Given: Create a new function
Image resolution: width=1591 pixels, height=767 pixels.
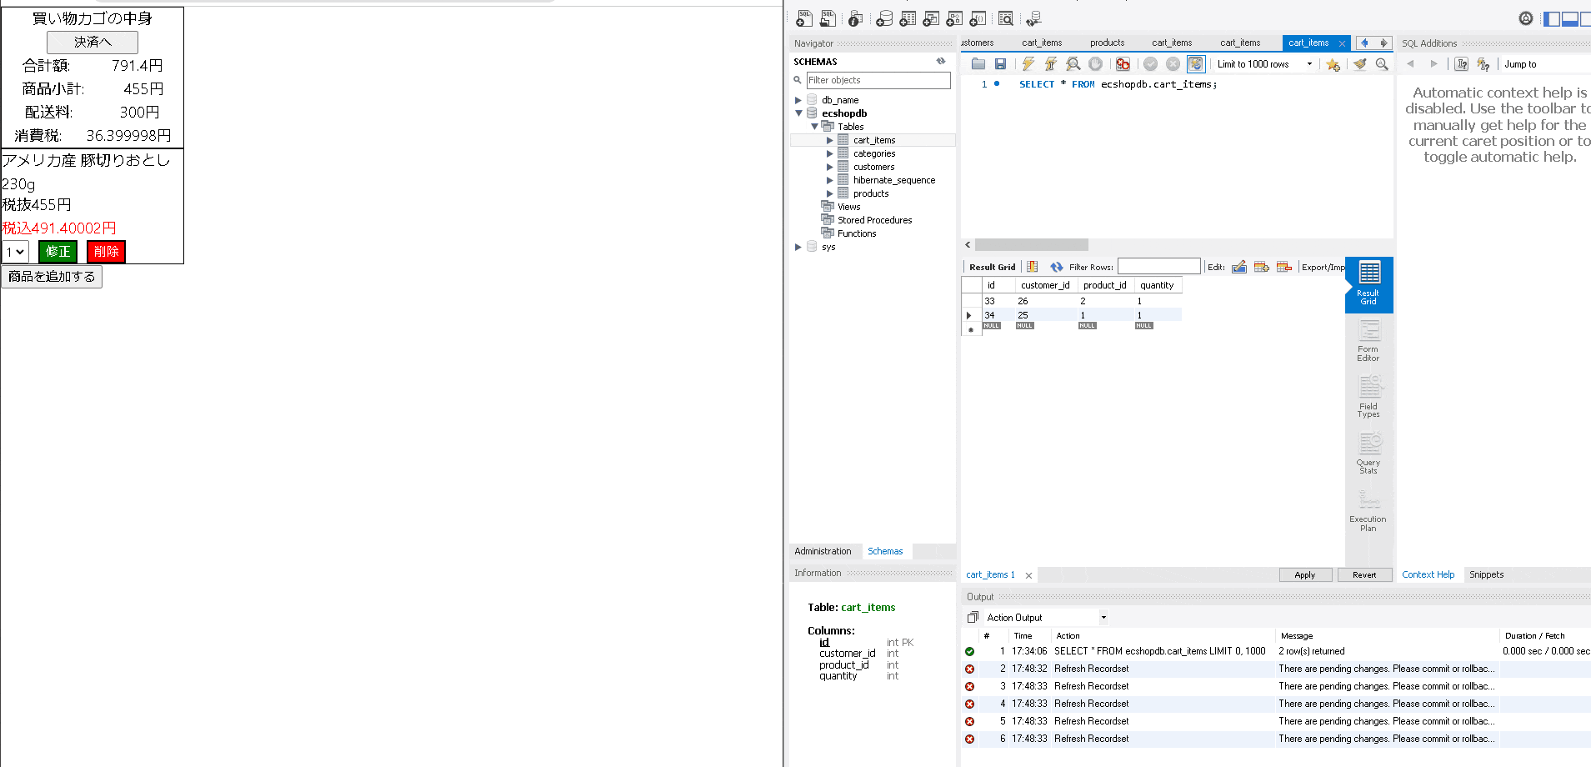Looking at the screenshot, I should pyautogui.click(x=978, y=18).
